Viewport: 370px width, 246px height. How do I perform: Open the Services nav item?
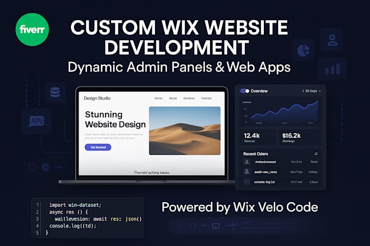(189, 98)
